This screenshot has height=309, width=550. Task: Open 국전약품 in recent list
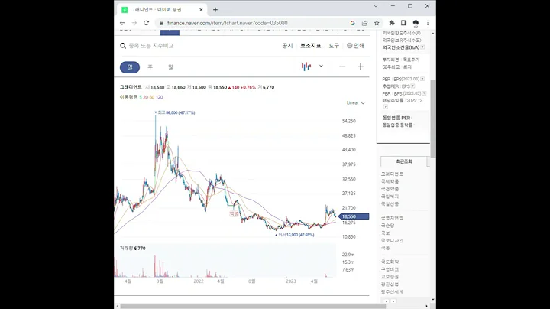390,189
